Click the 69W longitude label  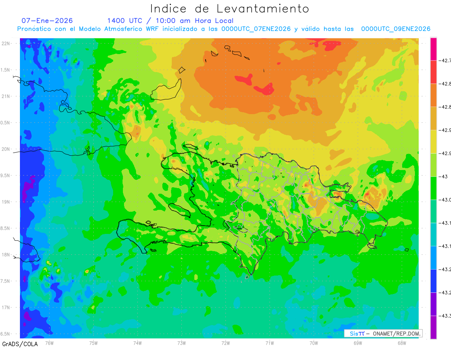358,343
